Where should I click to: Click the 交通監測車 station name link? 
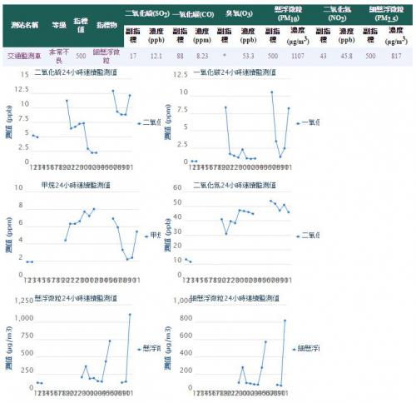pyautogui.click(x=24, y=56)
